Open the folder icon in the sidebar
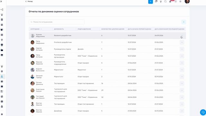206x116 pixels. coord(2,50)
